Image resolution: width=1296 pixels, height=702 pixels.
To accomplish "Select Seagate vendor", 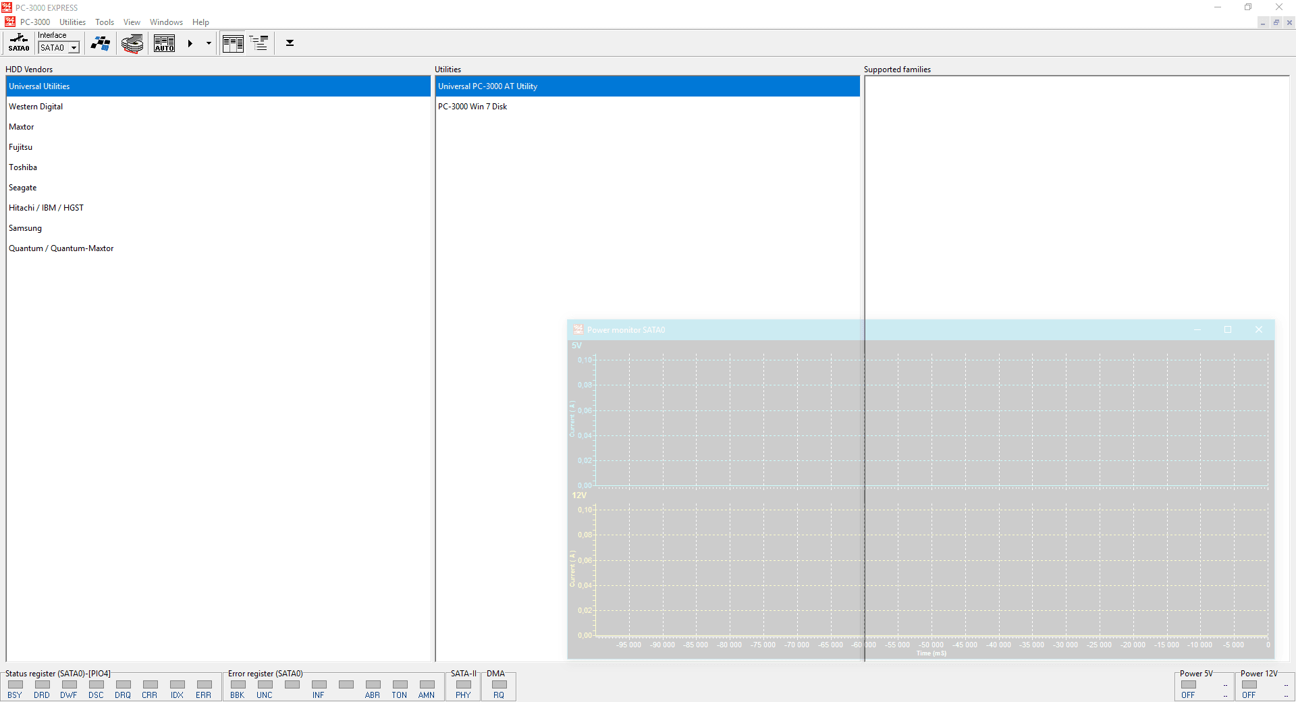I will [x=218, y=188].
